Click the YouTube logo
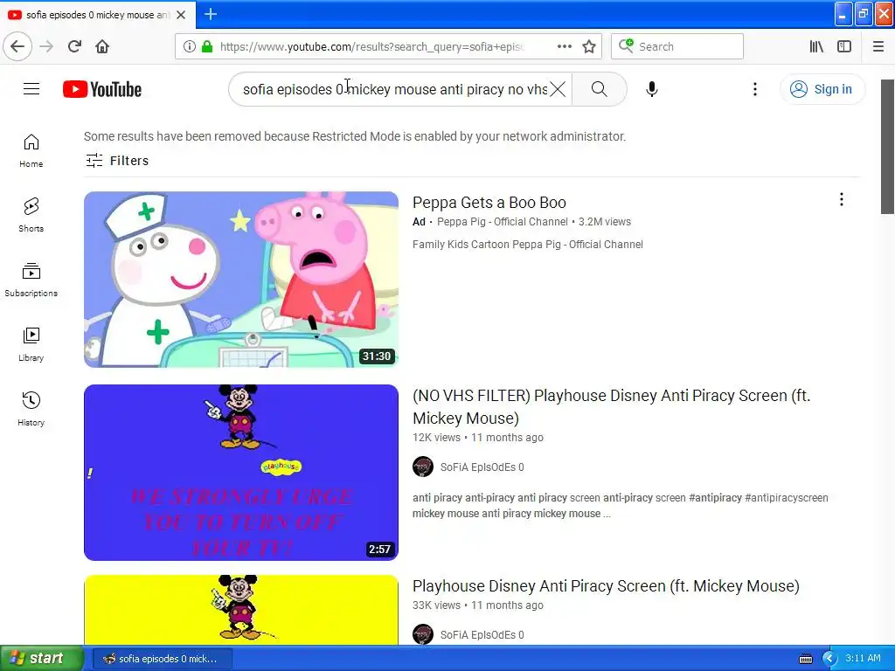Screen dimensions: 895x671 coord(102,89)
